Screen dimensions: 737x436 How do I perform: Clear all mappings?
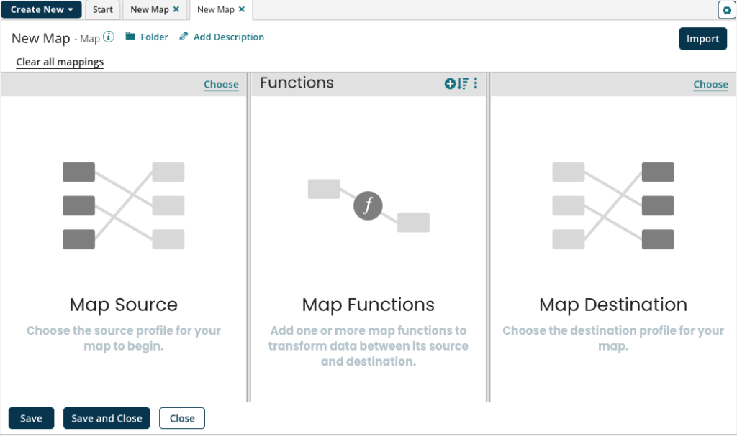point(60,62)
